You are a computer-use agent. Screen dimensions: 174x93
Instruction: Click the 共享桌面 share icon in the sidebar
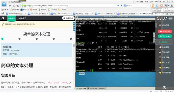160,47
